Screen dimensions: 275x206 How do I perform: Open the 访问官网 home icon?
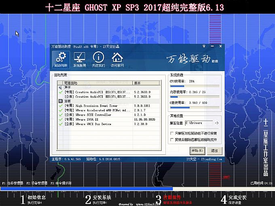click(x=117, y=59)
